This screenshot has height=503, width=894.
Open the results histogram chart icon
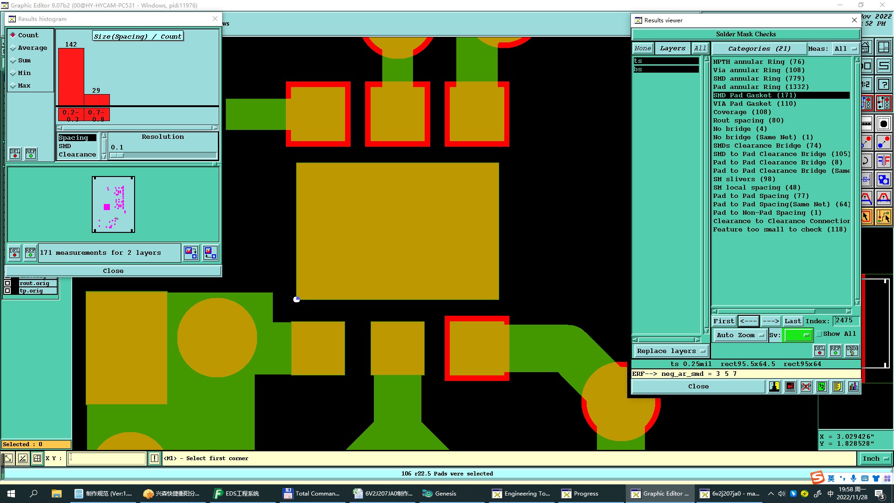point(853,387)
